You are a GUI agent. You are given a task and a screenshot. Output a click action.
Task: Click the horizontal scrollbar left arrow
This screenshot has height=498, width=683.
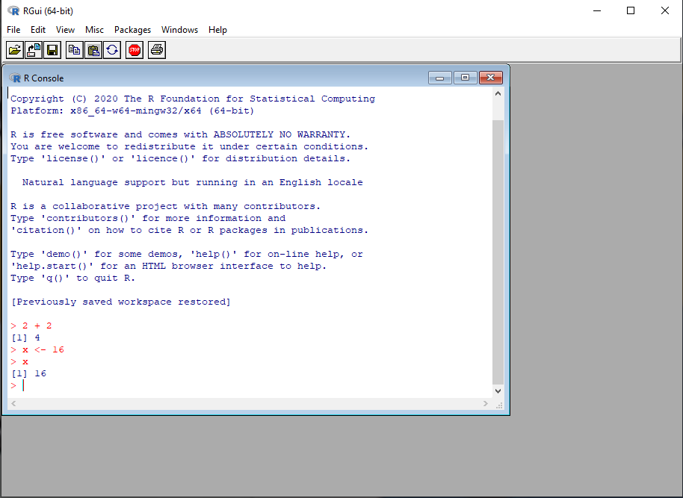(13, 403)
